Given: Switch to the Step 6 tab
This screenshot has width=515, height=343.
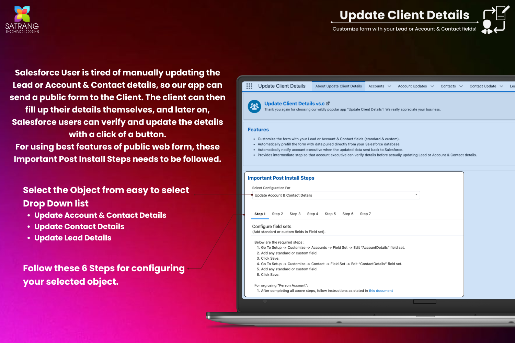Looking at the screenshot, I should 348,214.
